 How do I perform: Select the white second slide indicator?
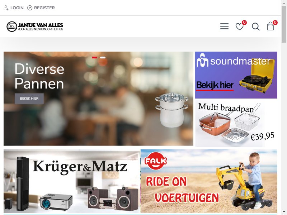pyautogui.click(x=103, y=57)
